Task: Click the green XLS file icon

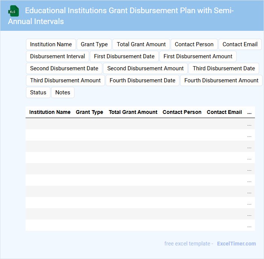Action: click(14, 11)
